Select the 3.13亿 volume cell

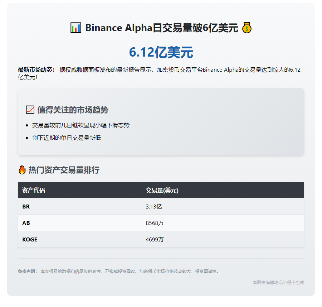coord(223,206)
